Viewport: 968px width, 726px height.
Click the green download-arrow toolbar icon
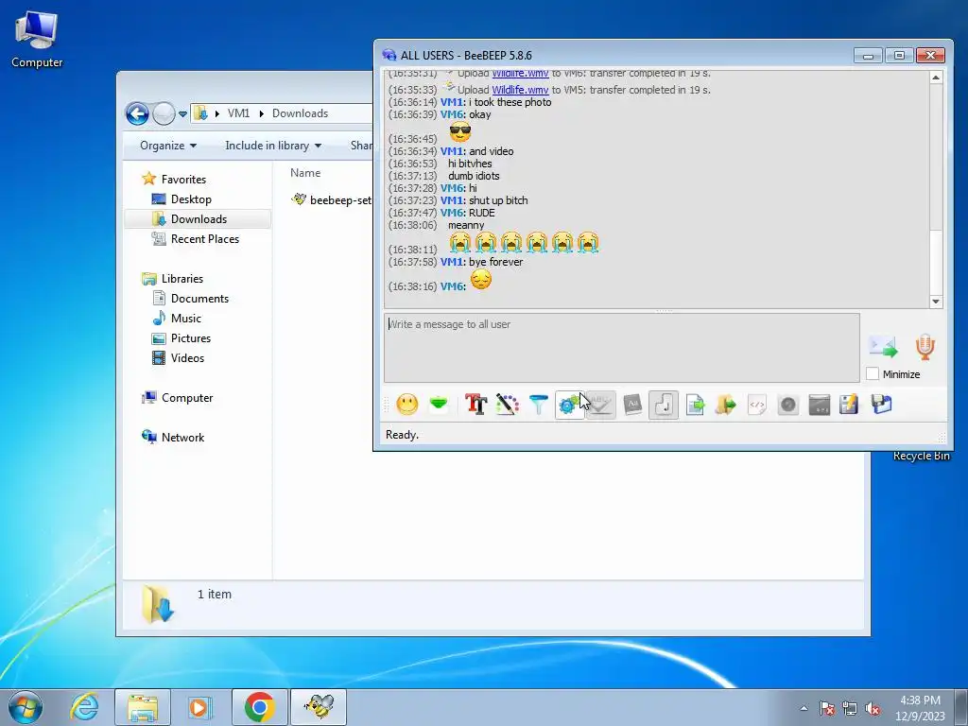tap(439, 405)
